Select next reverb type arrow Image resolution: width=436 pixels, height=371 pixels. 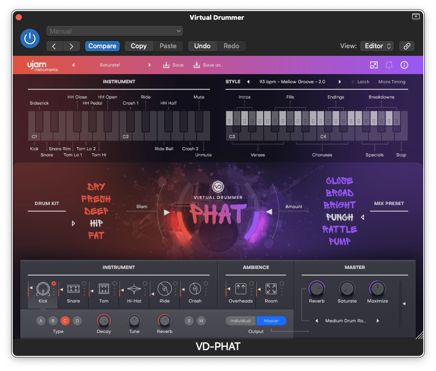pos(378,321)
